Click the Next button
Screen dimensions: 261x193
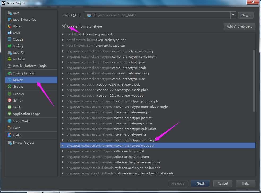(200, 183)
